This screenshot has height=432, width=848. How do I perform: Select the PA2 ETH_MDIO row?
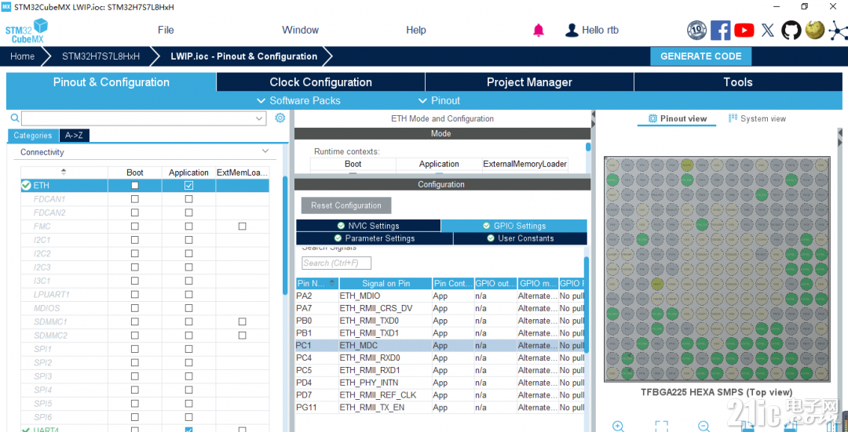click(440, 296)
